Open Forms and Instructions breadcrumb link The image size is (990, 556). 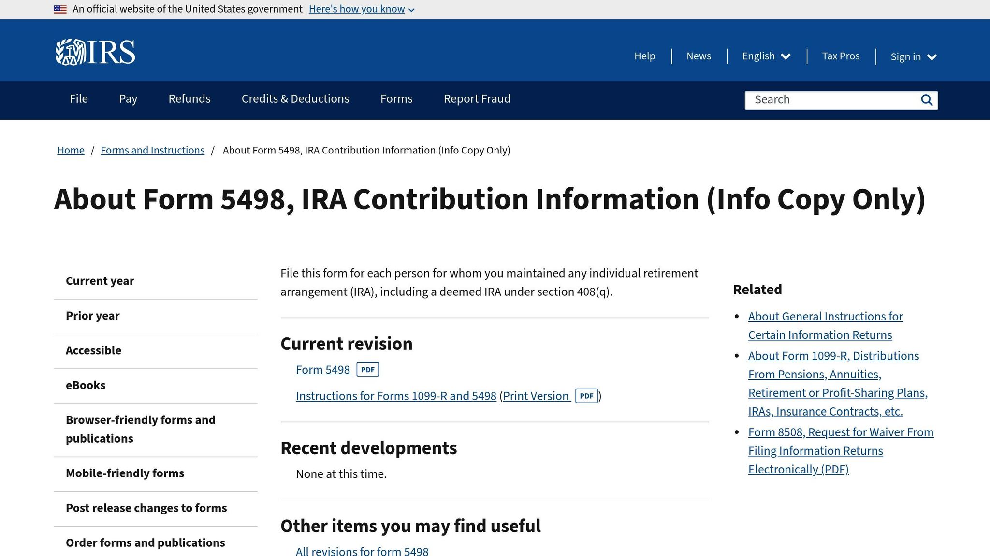(152, 150)
